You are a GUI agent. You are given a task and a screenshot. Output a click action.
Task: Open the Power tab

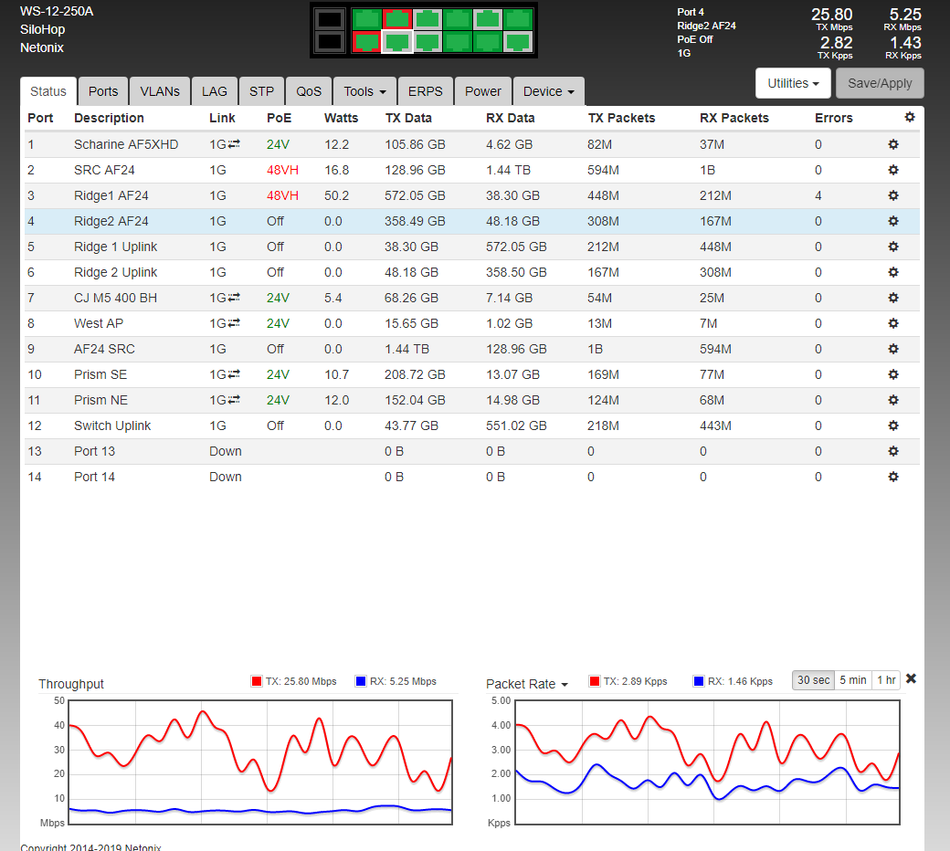point(482,91)
